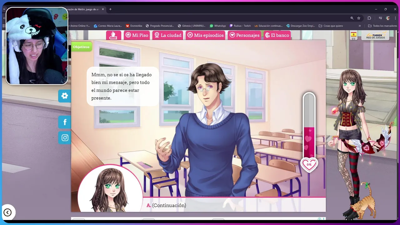Open Cosas que quiero bookmark folder

pyautogui.click(x=331, y=26)
